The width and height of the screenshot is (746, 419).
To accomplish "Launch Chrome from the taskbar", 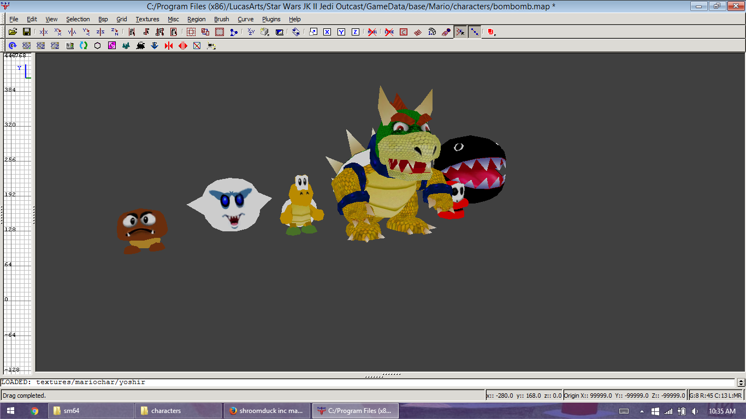I will coord(34,411).
